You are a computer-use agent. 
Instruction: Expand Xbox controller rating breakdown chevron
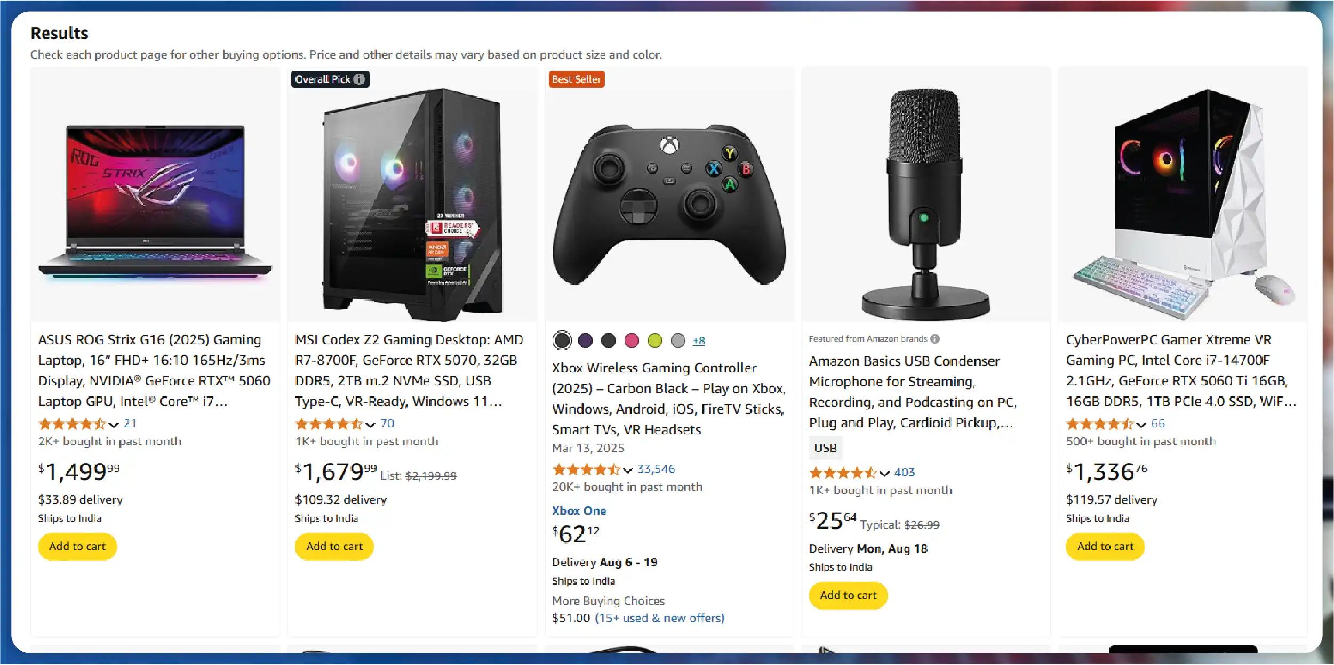click(x=628, y=470)
